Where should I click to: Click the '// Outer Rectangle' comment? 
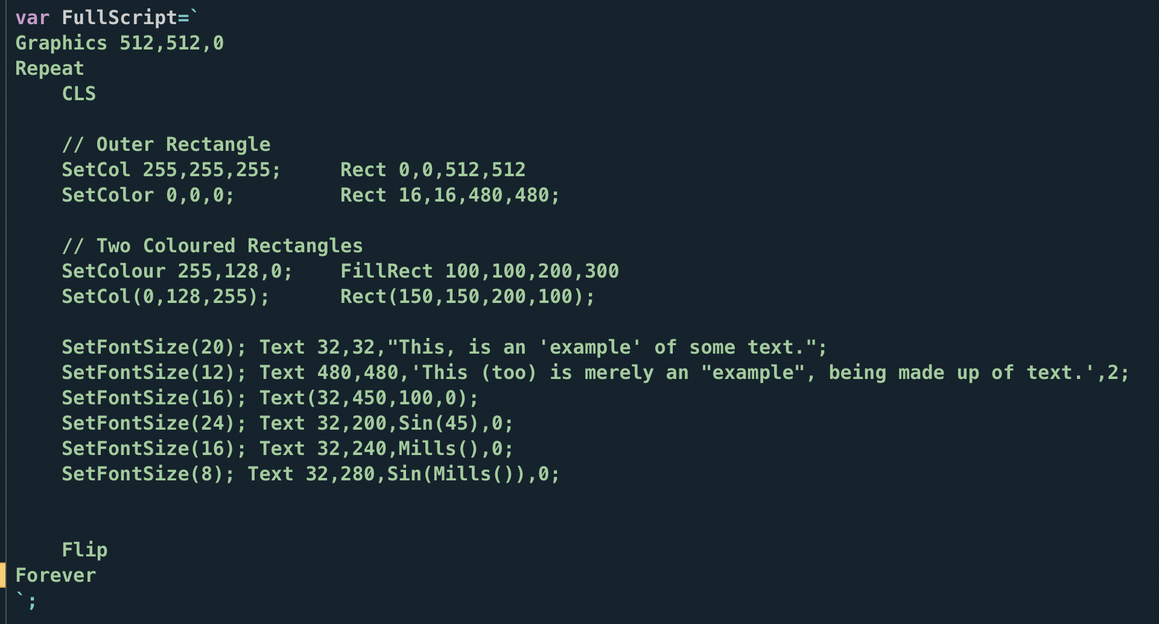[x=166, y=144]
